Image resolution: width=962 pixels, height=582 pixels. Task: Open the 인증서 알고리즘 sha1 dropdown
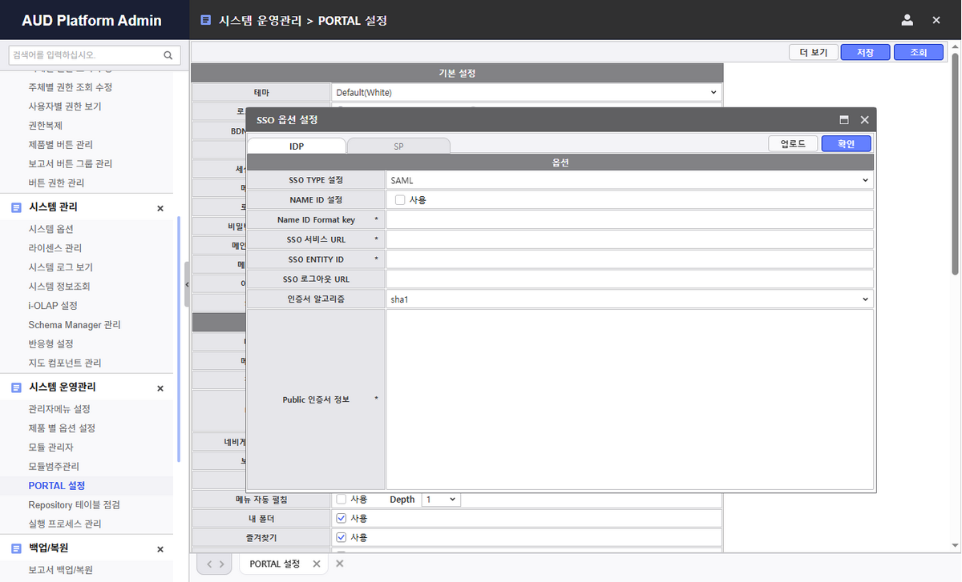click(629, 299)
